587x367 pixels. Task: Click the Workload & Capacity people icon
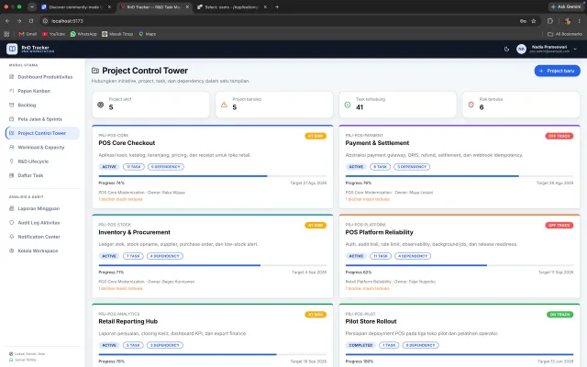click(x=11, y=147)
